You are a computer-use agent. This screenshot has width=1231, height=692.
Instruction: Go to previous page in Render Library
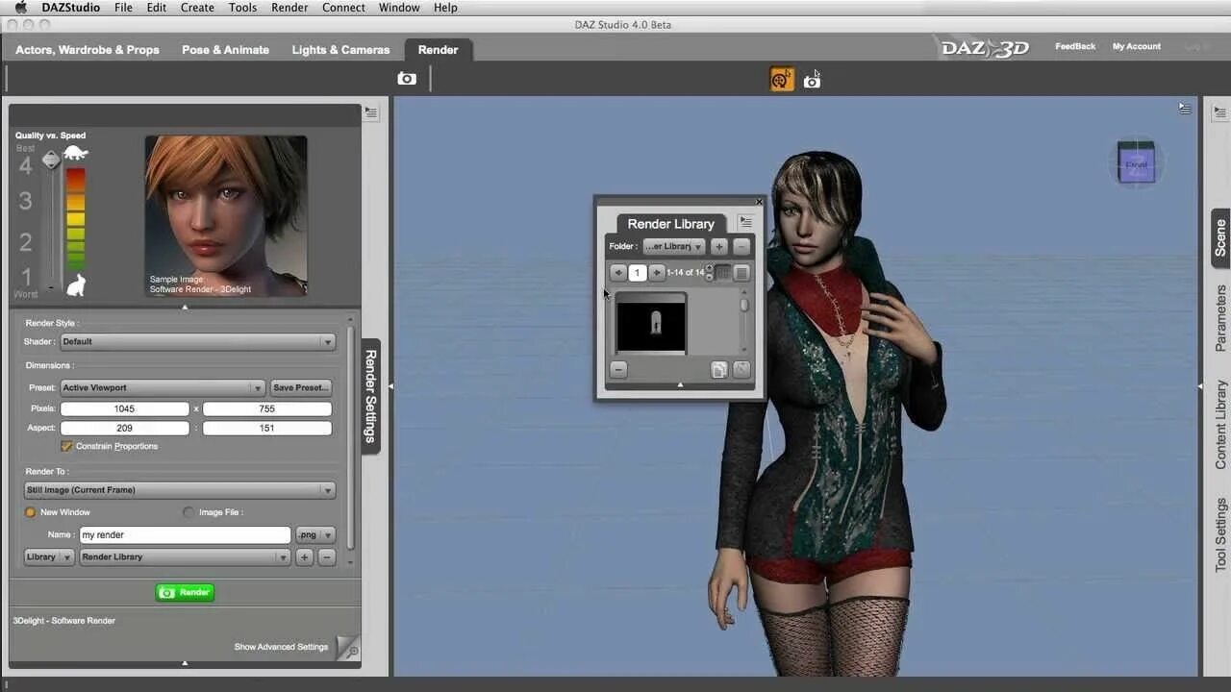[x=618, y=273]
